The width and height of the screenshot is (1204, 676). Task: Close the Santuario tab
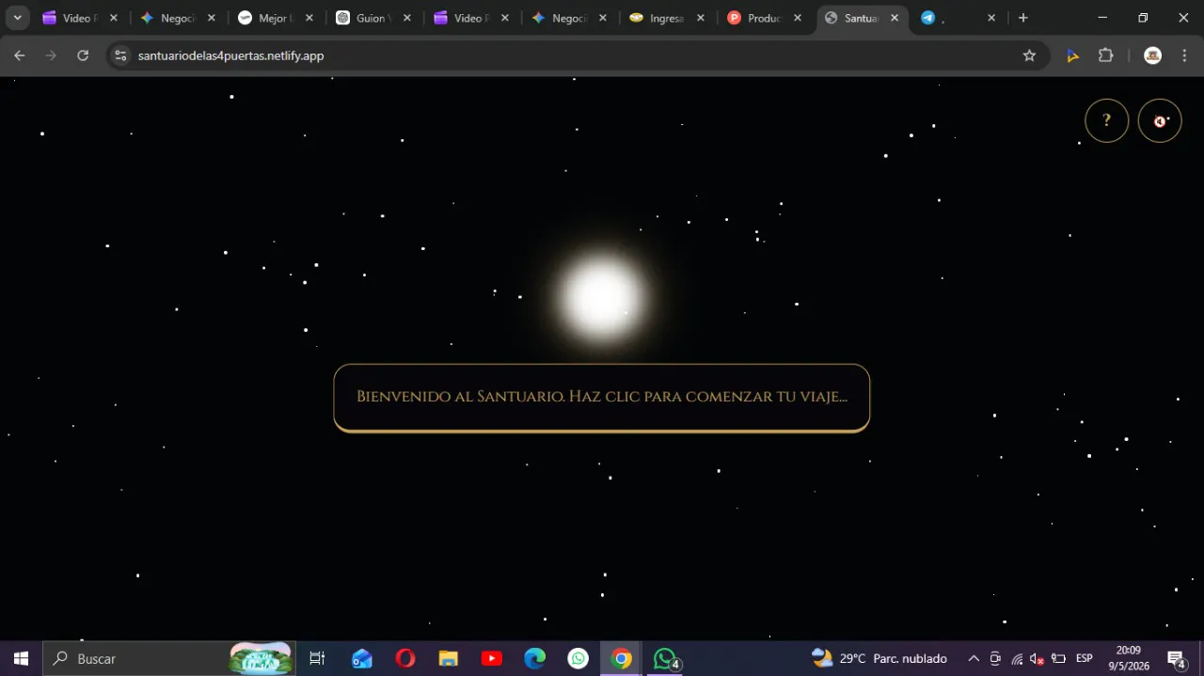pos(894,18)
